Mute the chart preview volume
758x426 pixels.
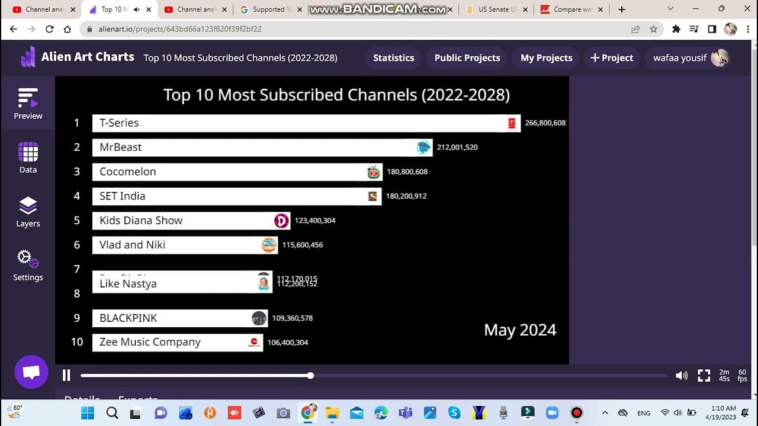(682, 375)
